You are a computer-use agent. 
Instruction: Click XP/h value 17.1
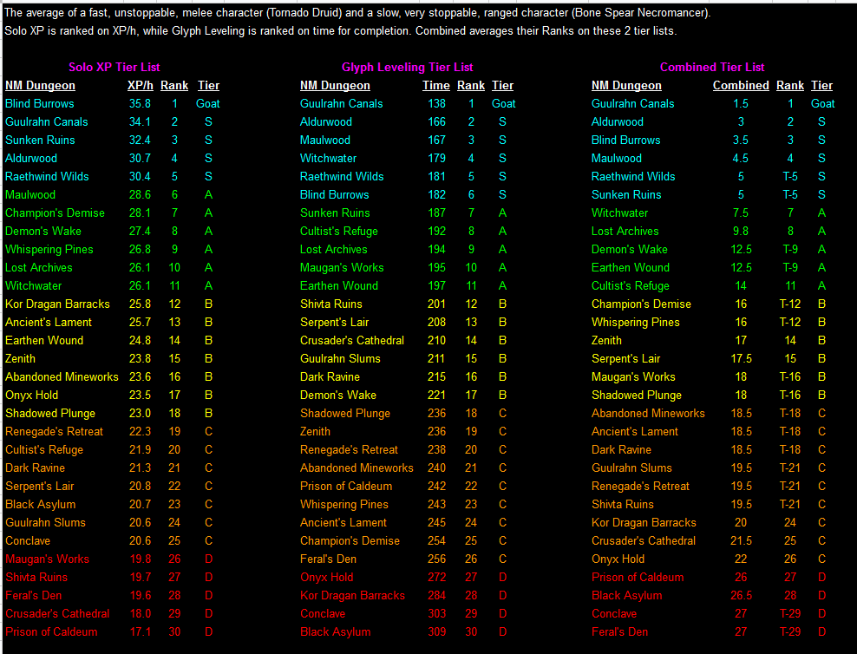140,631
